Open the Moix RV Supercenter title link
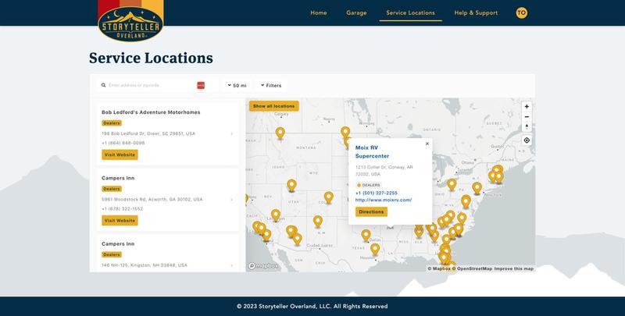The image size is (625, 316). click(x=373, y=151)
